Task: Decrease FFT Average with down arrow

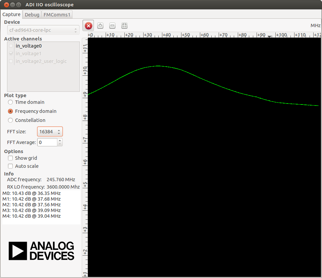Action: tap(60, 144)
